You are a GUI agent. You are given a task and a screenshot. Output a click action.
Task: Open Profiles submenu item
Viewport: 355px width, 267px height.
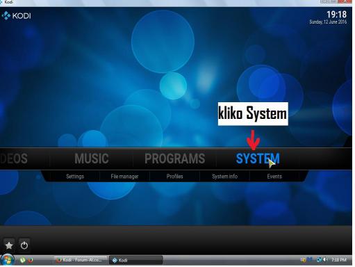pyautogui.click(x=175, y=177)
